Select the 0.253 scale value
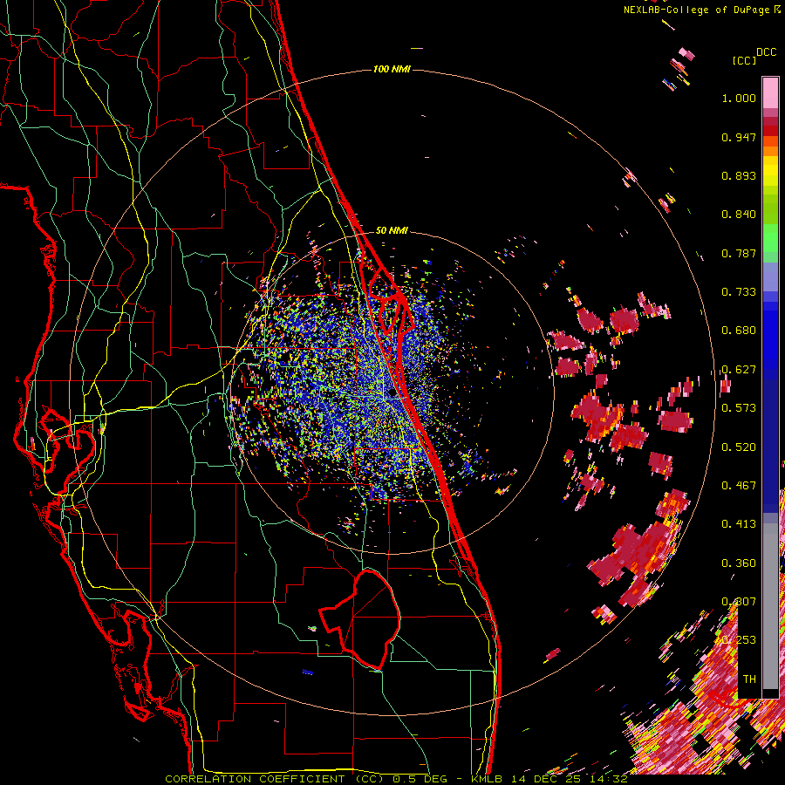This screenshot has height=785, width=785. click(x=739, y=640)
